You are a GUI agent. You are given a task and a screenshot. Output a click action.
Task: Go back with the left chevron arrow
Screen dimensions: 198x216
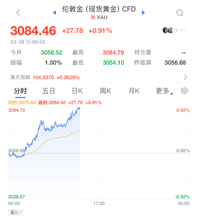18,13
